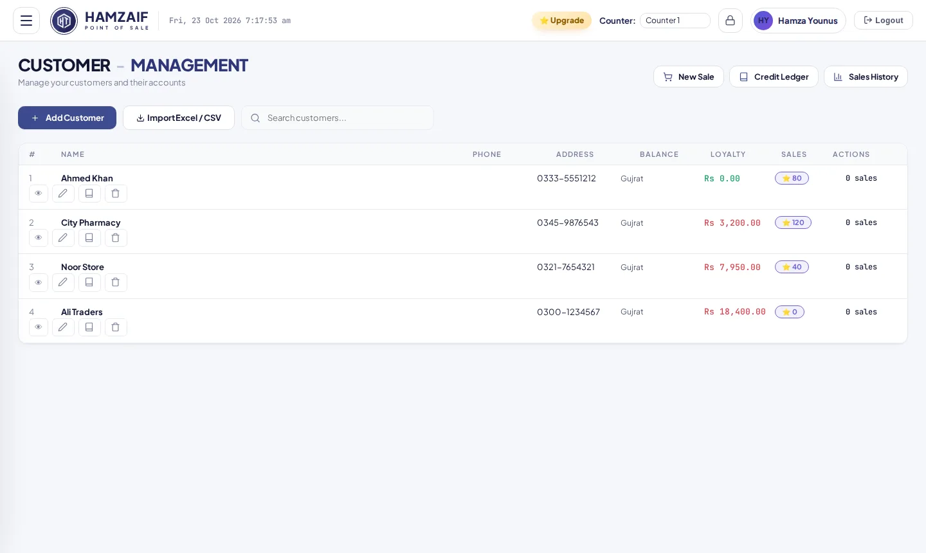Open ledger icon for Noor Store

click(x=89, y=282)
